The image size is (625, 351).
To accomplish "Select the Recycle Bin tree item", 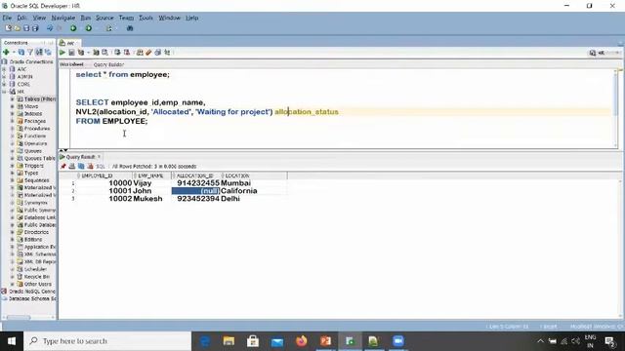I will pos(37,277).
